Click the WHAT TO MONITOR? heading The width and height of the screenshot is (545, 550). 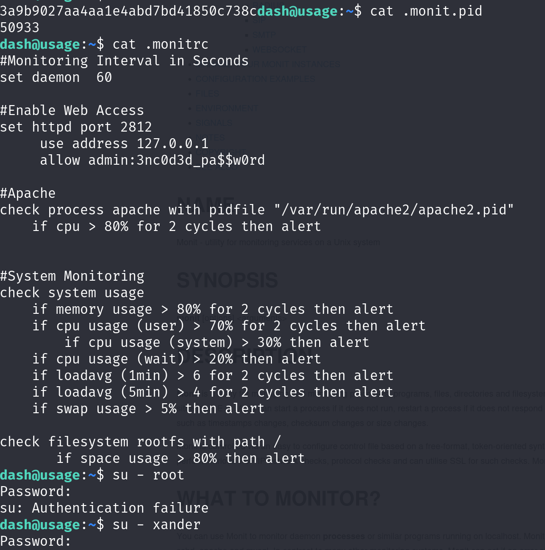pos(278,498)
